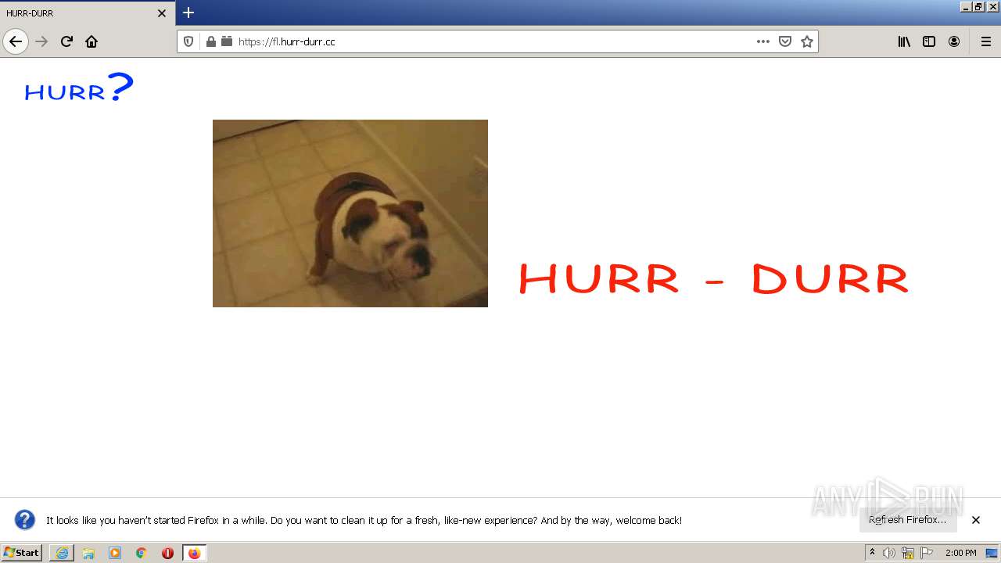Click the Refresh Firefox button
Screen dimensions: 1001x563
(x=907, y=520)
